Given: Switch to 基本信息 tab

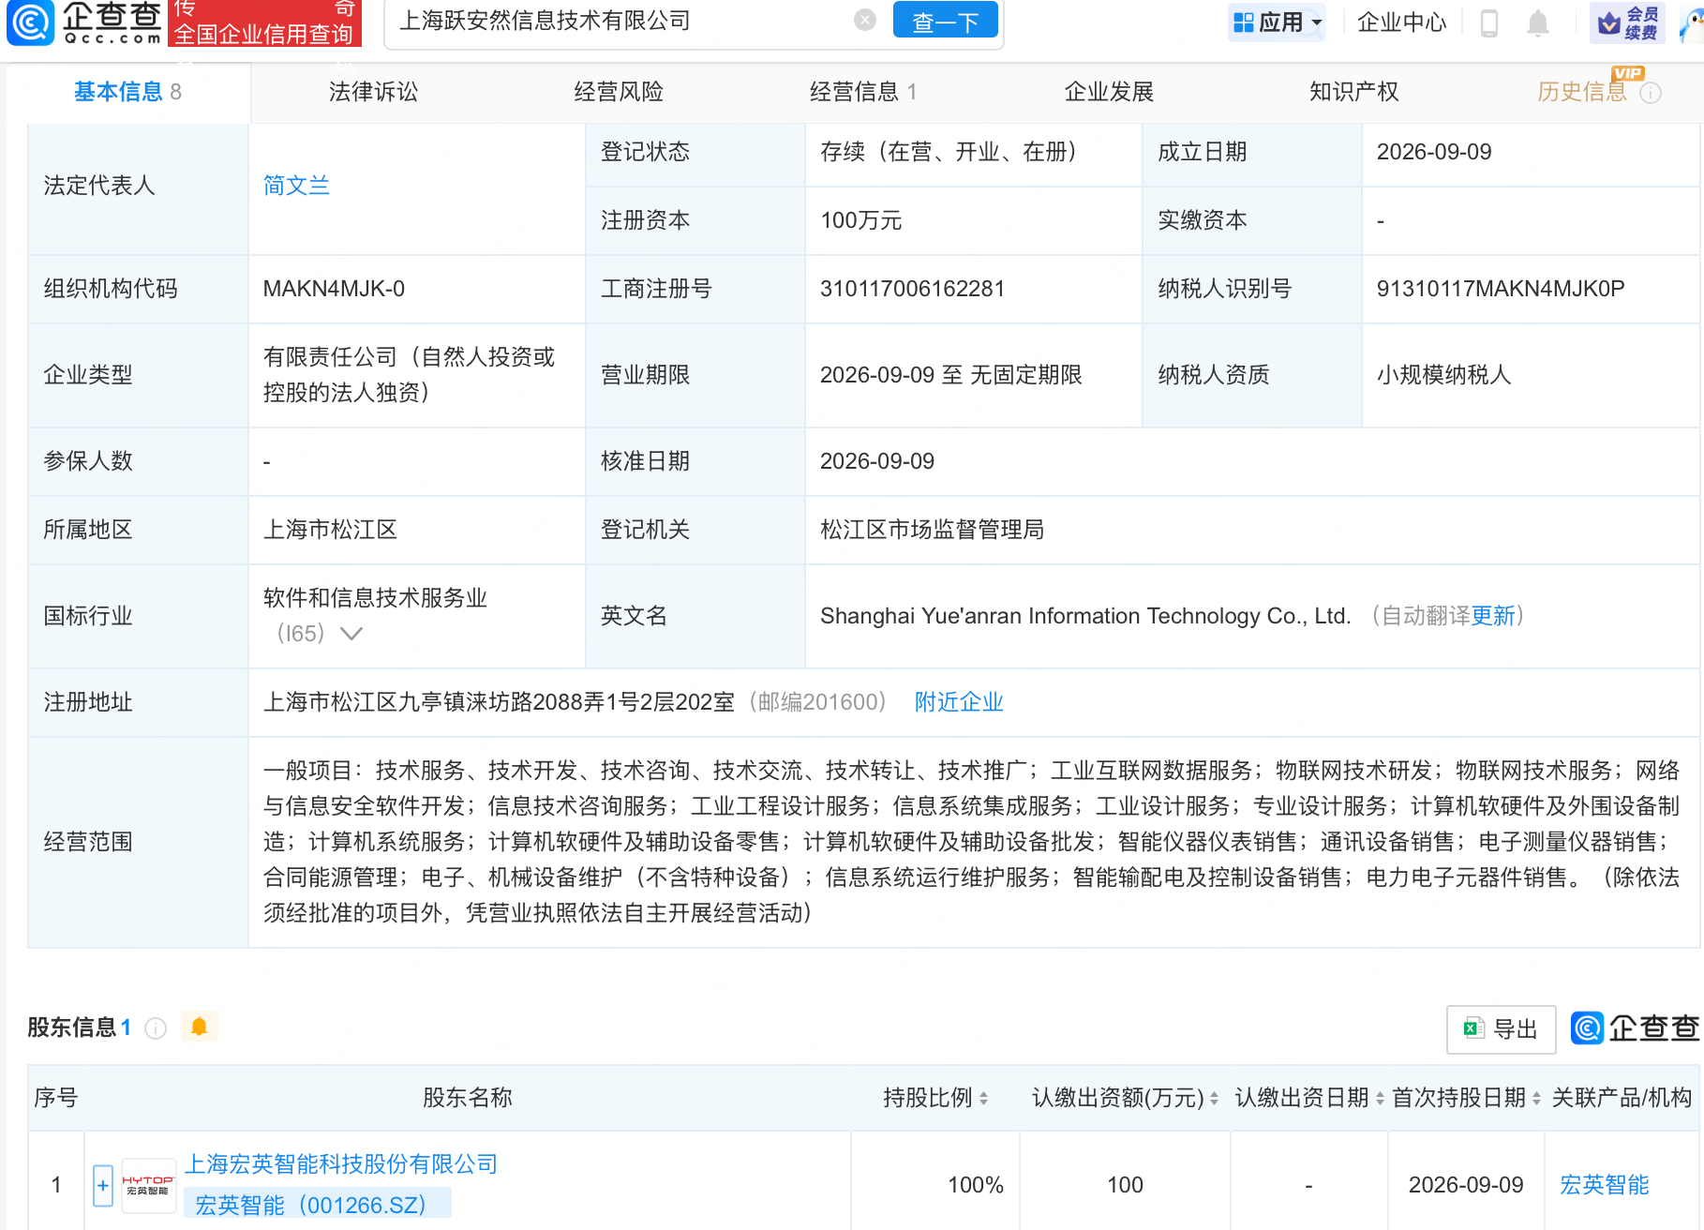Looking at the screenshot, I should coord(127,92).
